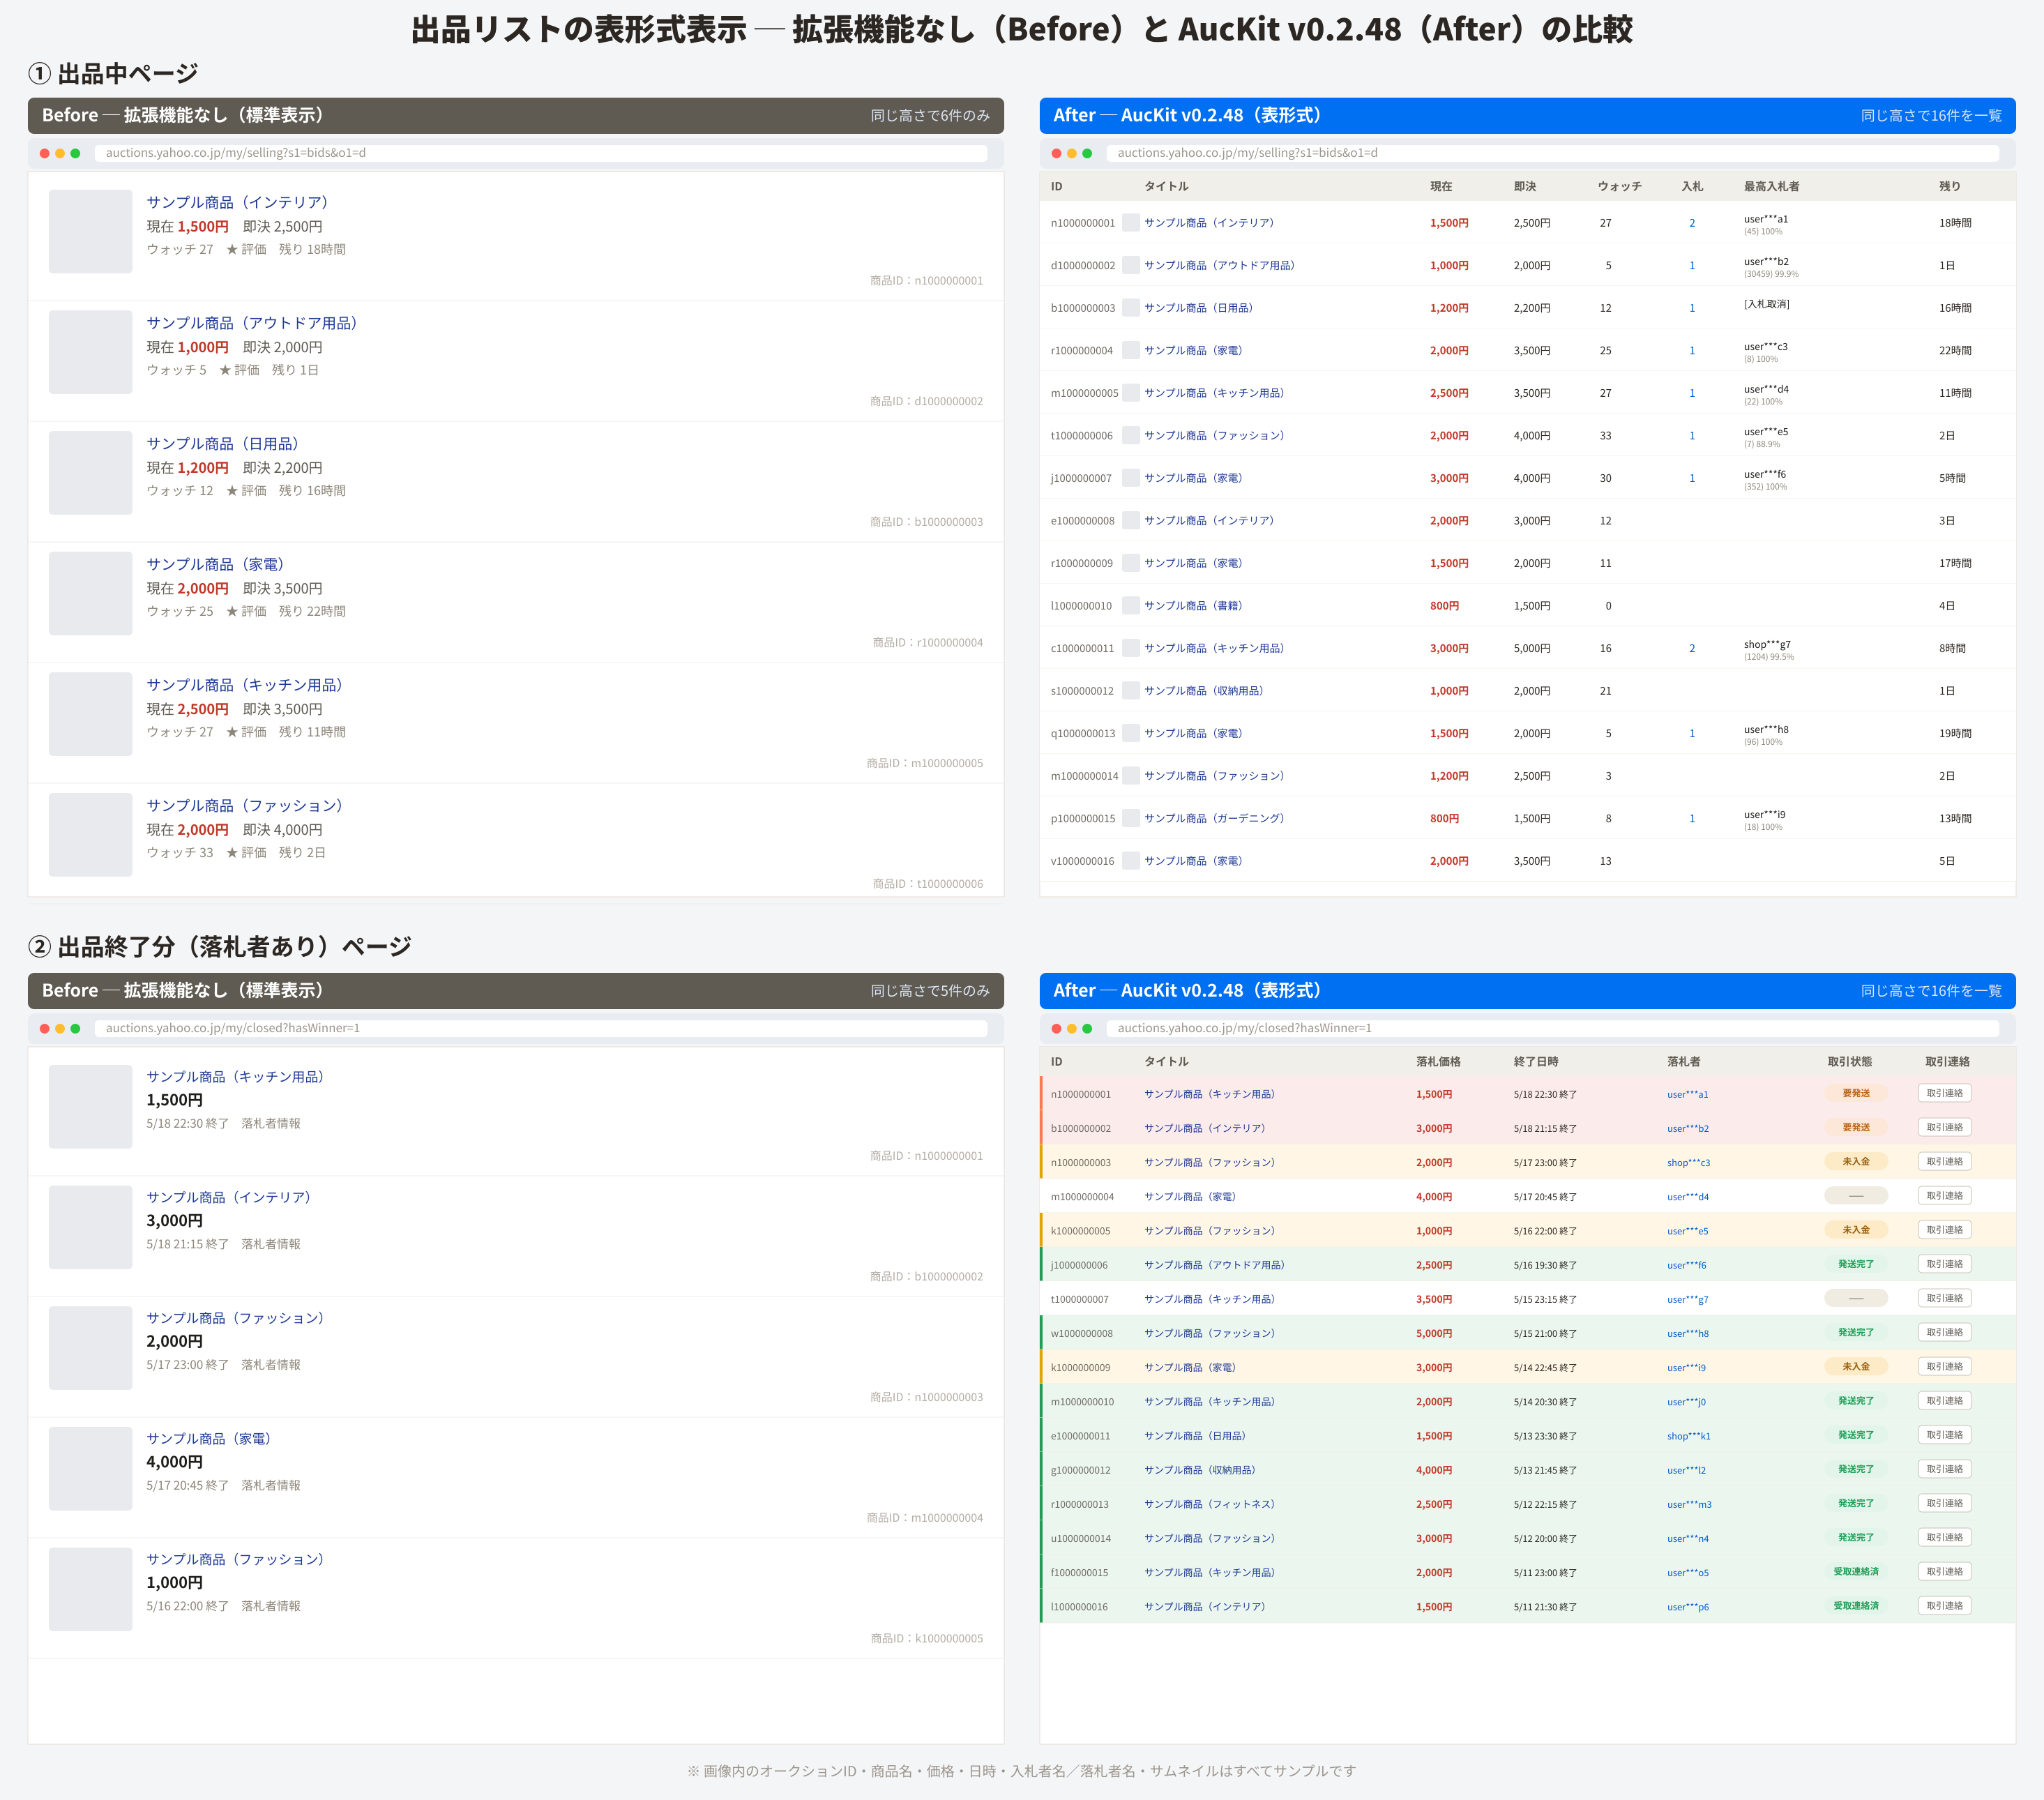Click user***a1 in the selling table row n1000000001
The width and height of the screenshot is (2044, 1800).
[1766, 219]
